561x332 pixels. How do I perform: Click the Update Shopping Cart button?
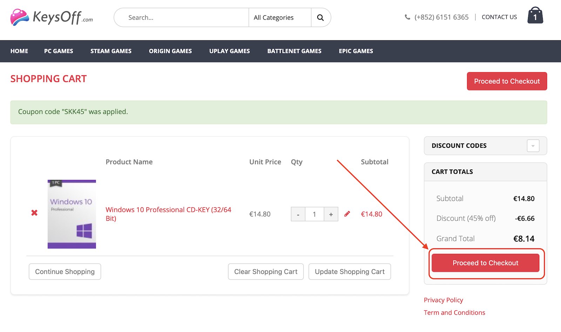point(350,272)
